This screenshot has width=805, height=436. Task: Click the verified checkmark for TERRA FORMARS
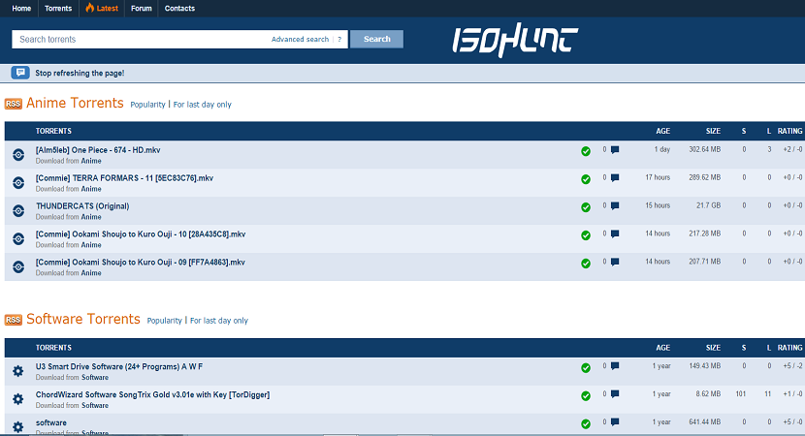[585, 179]
